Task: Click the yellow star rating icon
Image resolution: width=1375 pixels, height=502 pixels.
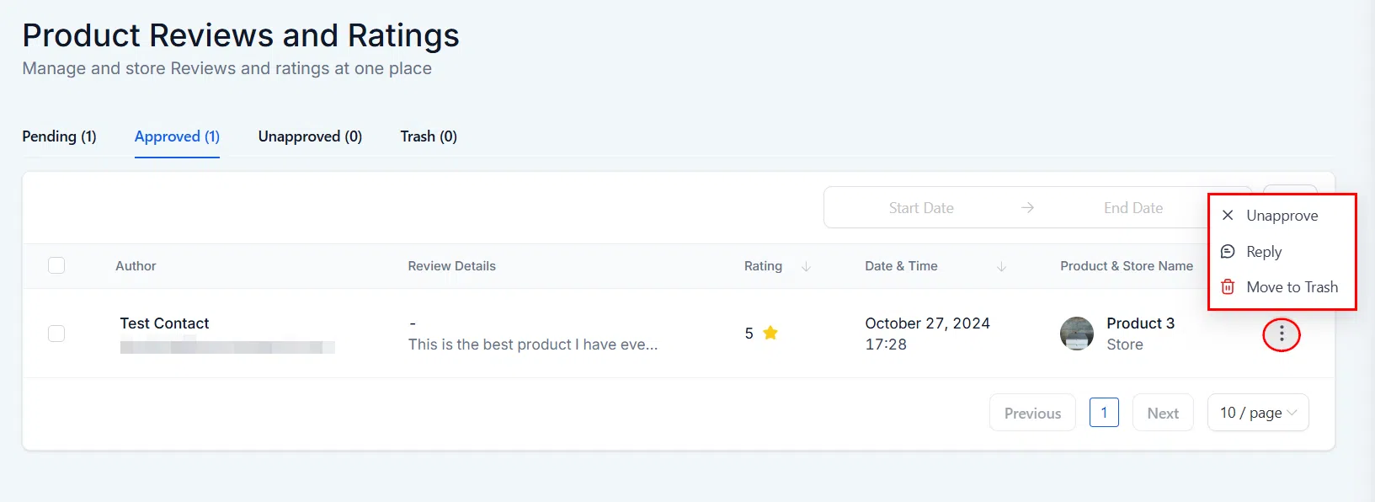Action: pyautogui.click(x=770, y=333)
